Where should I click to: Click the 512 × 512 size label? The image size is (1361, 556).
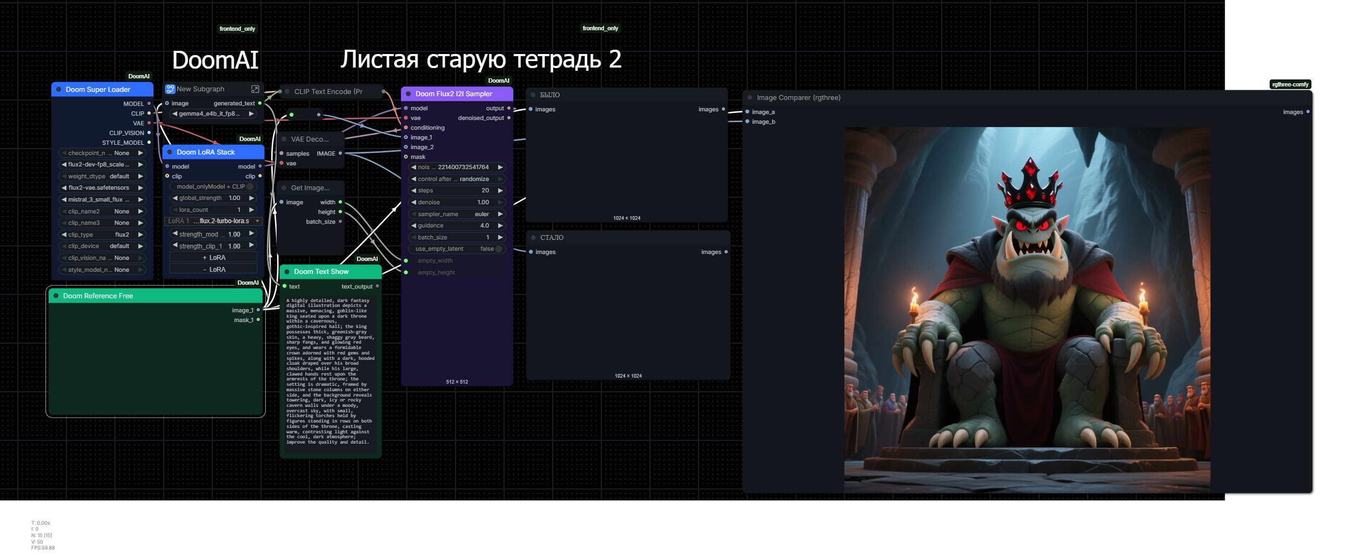pyautogui.click(x=457, y=382)
